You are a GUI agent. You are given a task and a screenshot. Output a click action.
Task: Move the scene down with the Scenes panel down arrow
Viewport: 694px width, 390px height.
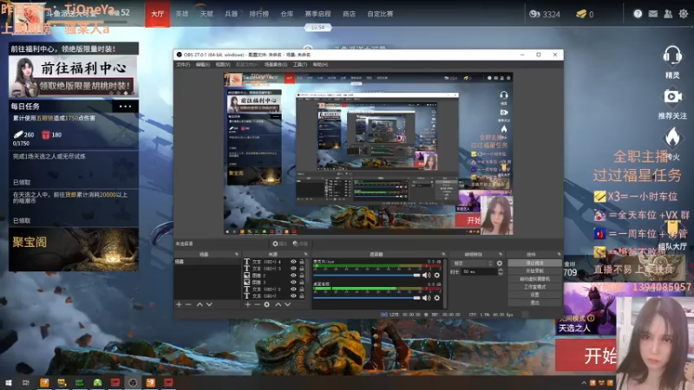209,305
